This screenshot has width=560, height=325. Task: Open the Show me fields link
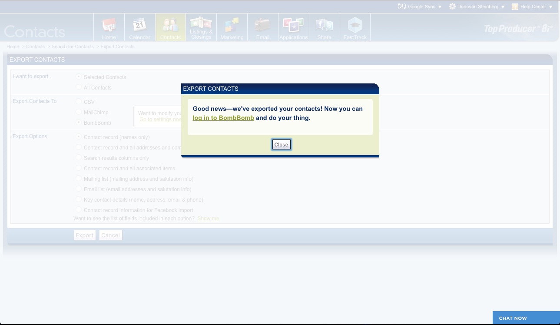coord(208,219)
